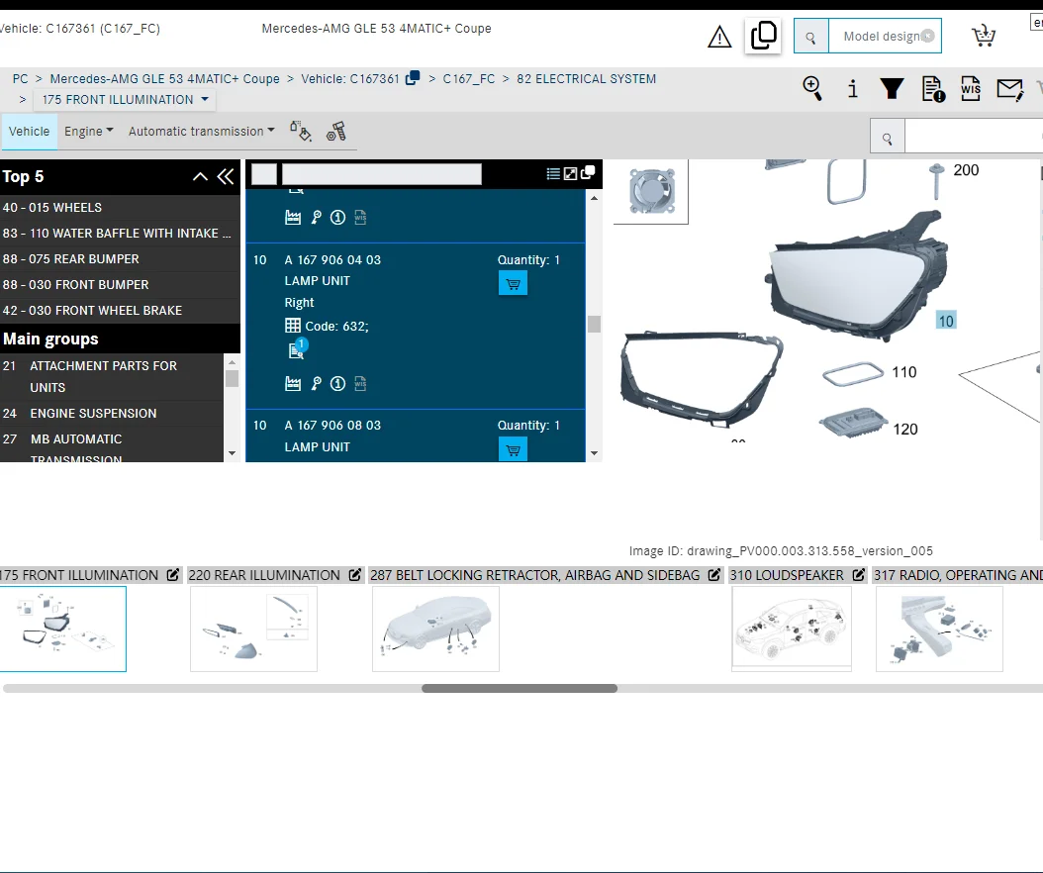Open the bolts and screws icon
Screen dimensions: 1043x873
336,131
